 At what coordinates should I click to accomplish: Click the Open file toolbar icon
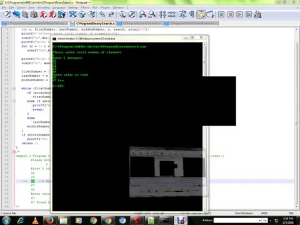pos(16,14)
